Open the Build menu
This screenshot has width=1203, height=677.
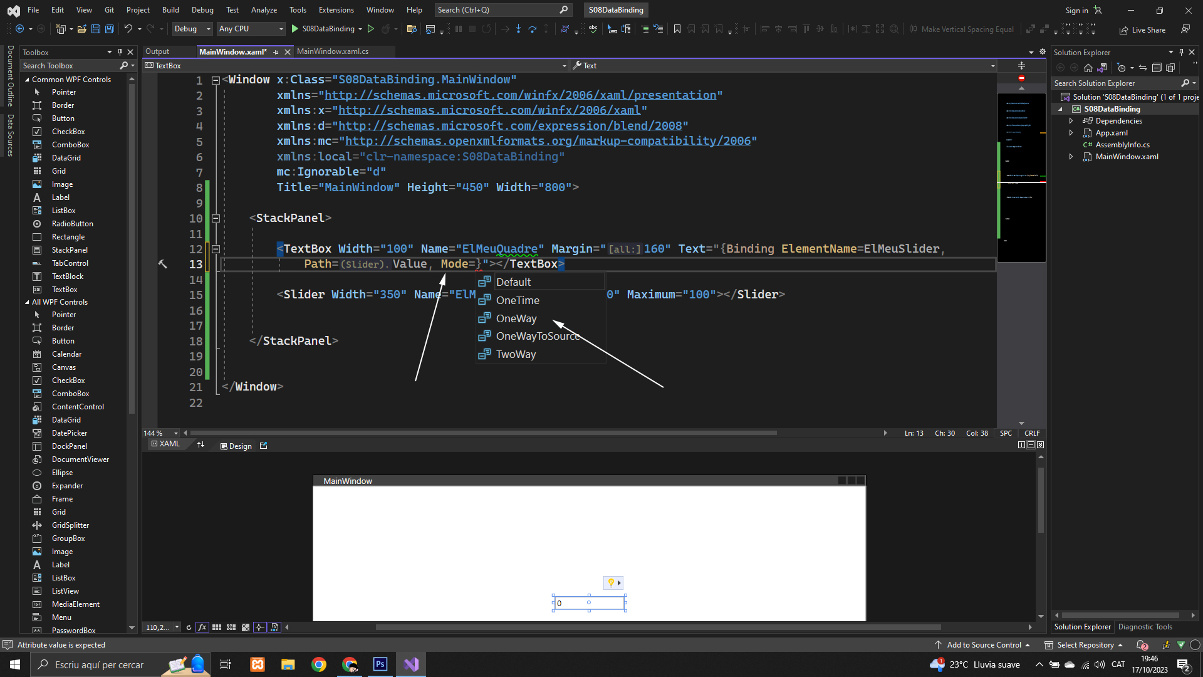click(170, 10)
